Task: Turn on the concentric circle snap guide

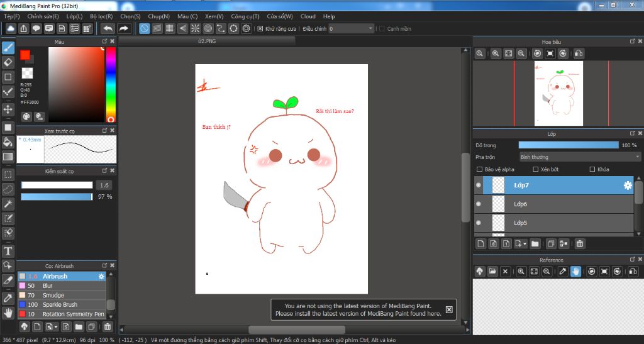Action: [208, 28]
